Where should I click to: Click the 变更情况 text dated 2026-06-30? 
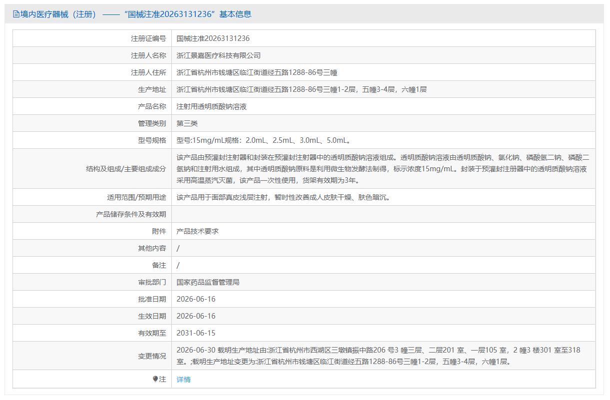pos(379,356)
